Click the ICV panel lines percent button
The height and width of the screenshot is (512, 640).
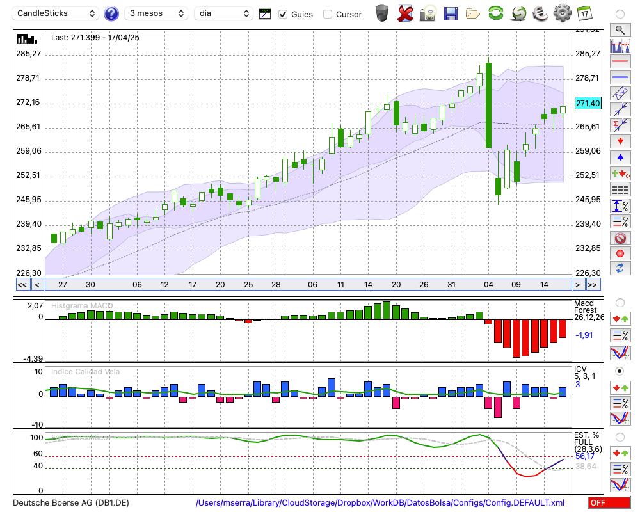[620, 403]
